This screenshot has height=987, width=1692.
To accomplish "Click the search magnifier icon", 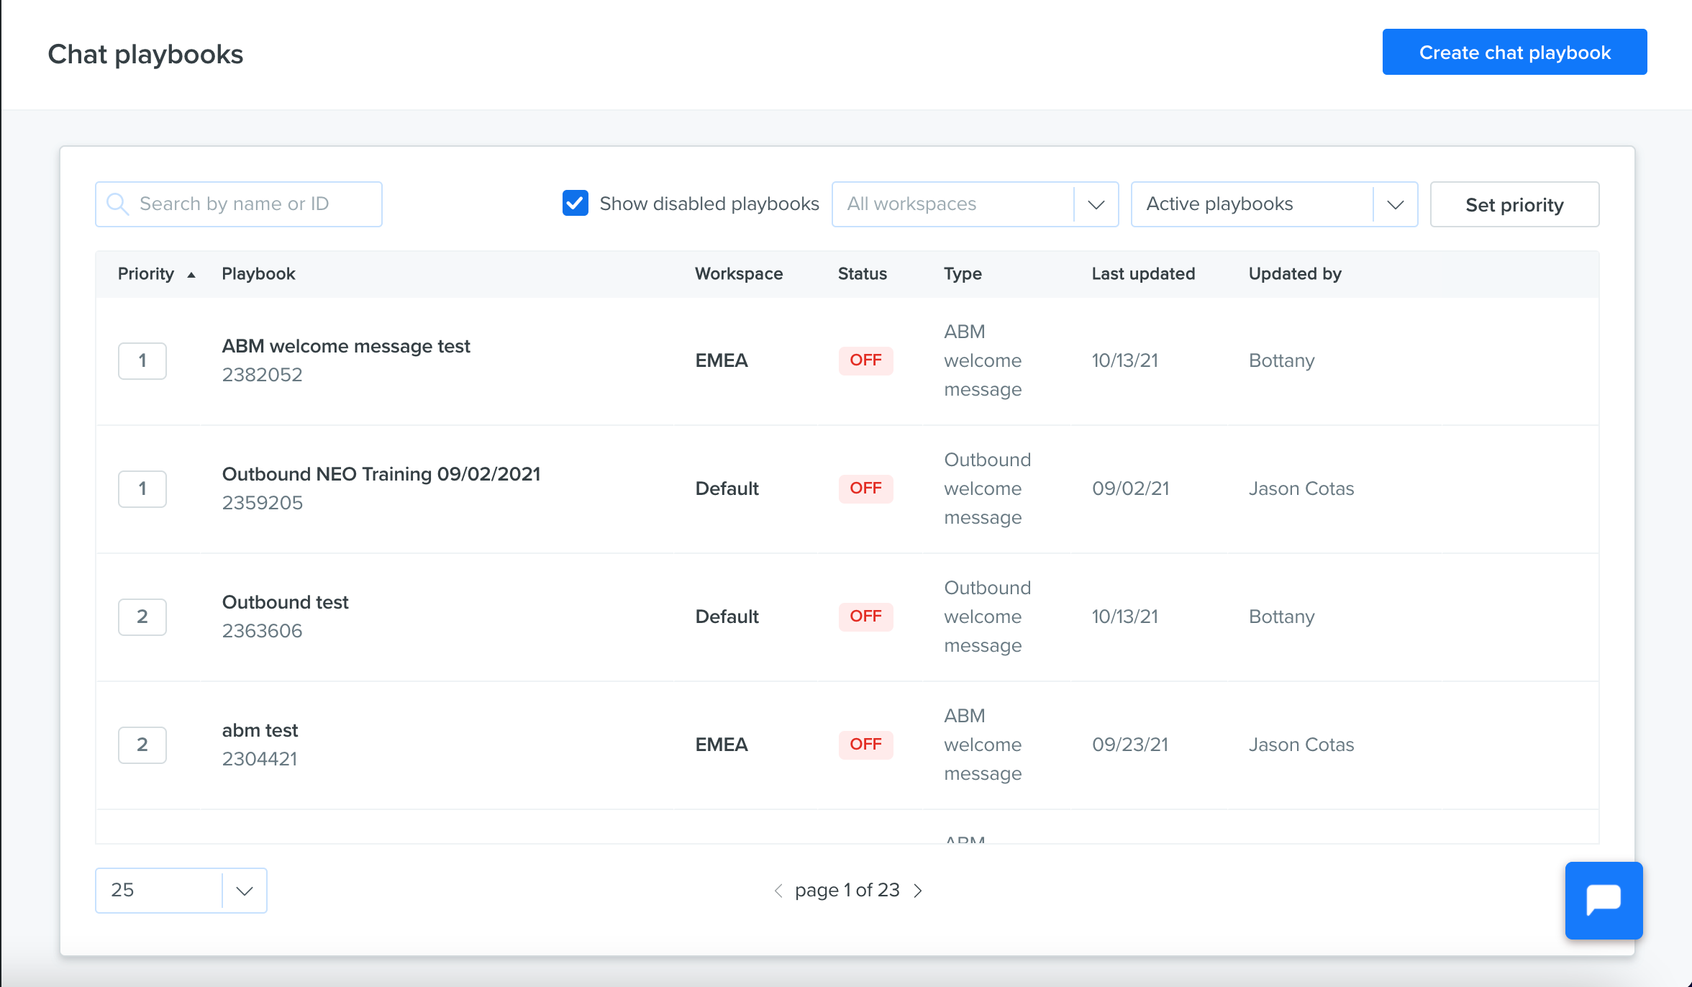I will [118, 204].
